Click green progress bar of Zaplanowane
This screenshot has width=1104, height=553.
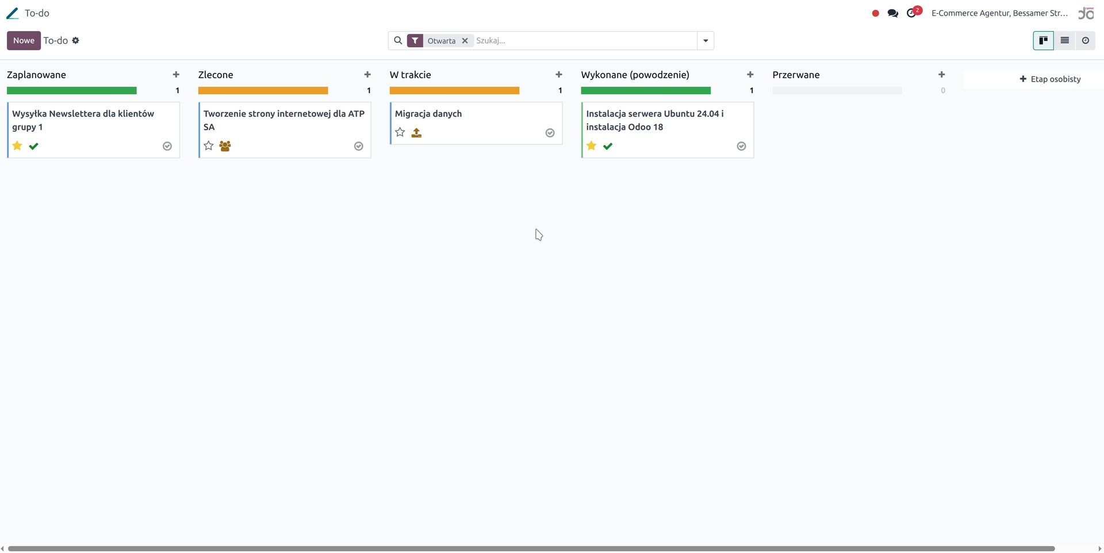tap(72, 90)
